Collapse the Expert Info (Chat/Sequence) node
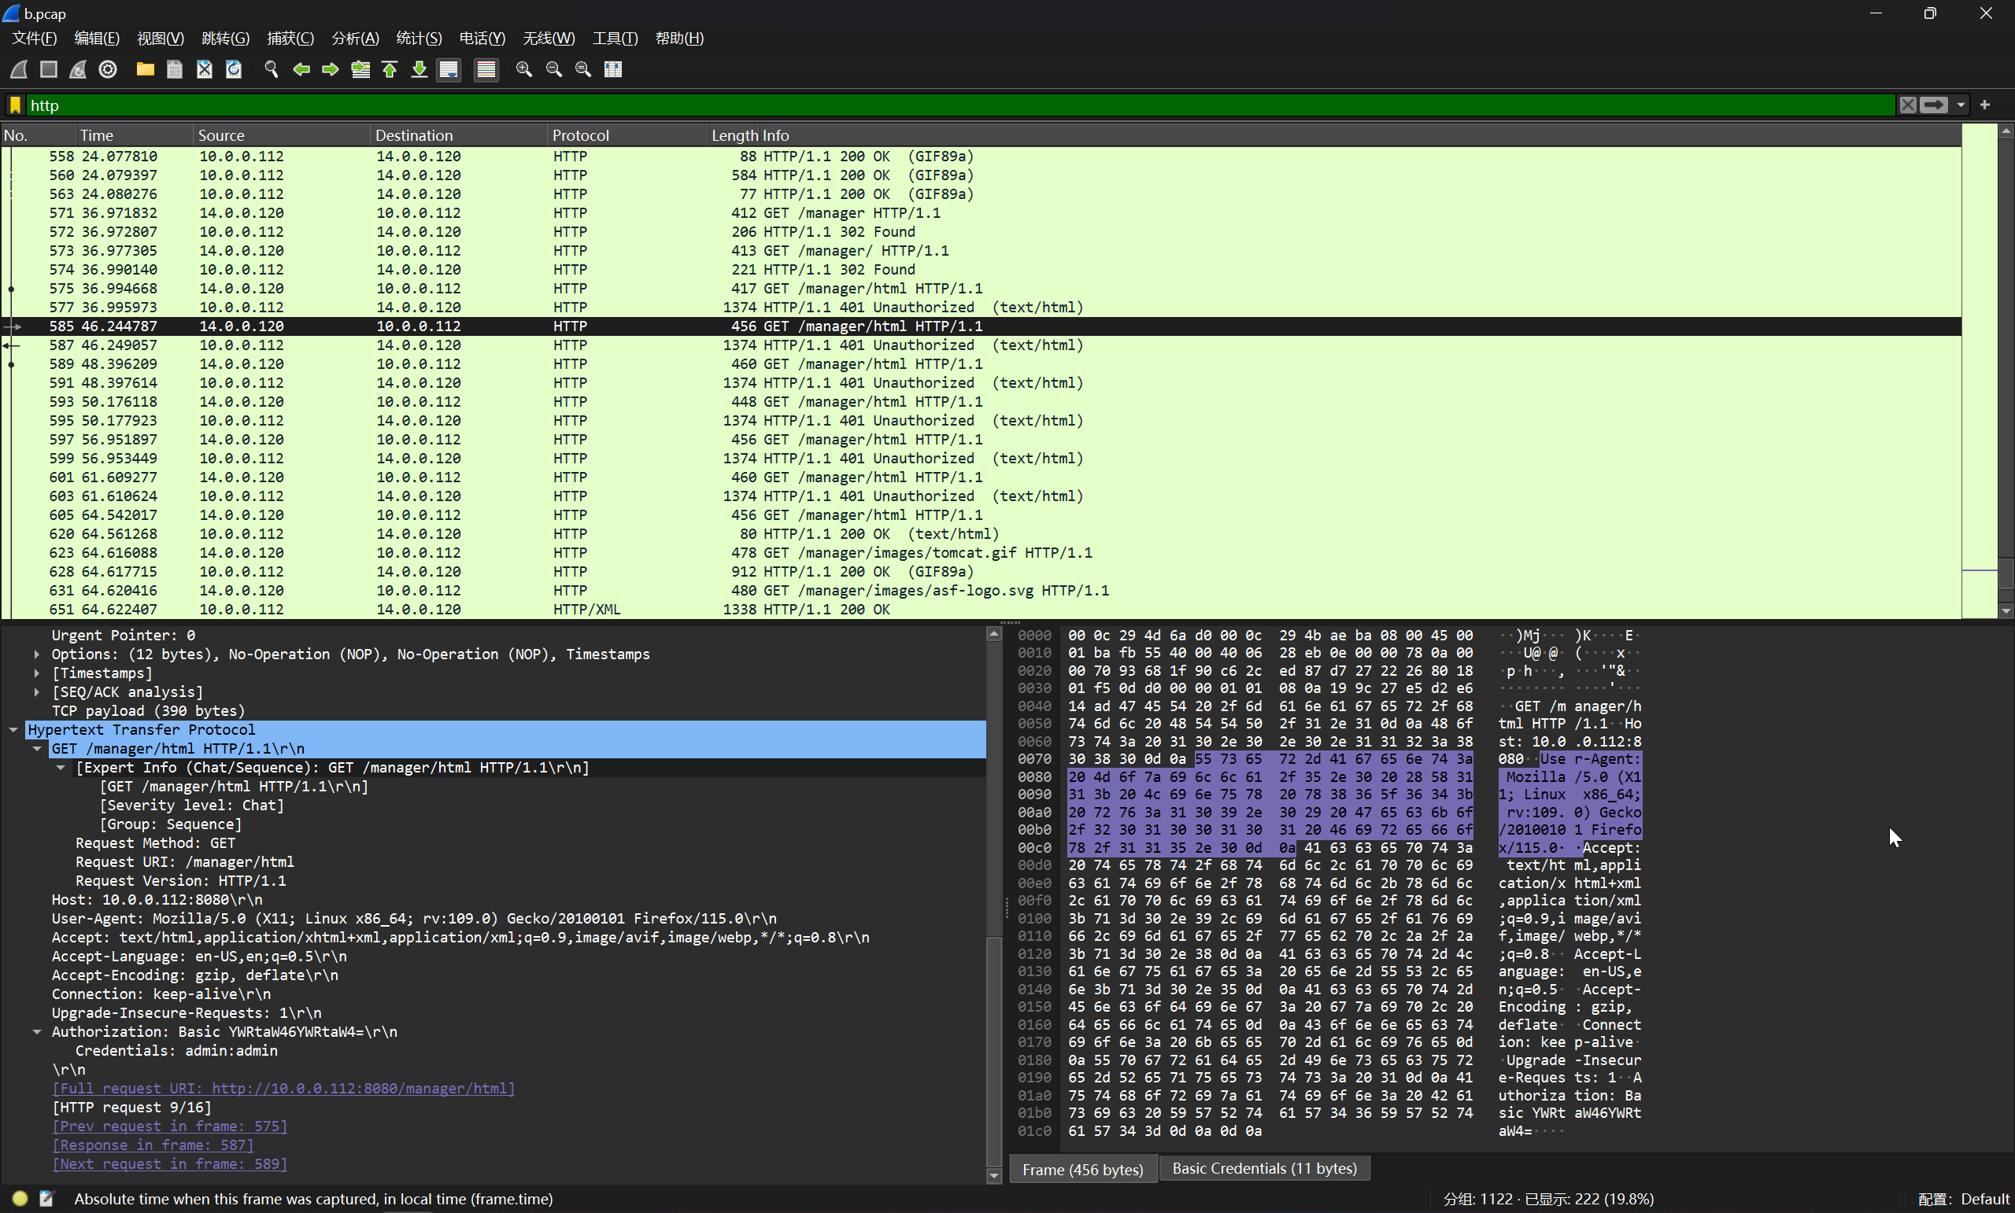The image size is (2015, 1213). [61, 768]
